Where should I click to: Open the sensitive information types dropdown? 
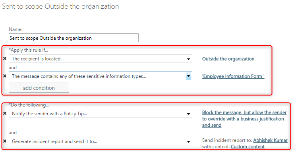coord(100,76)
